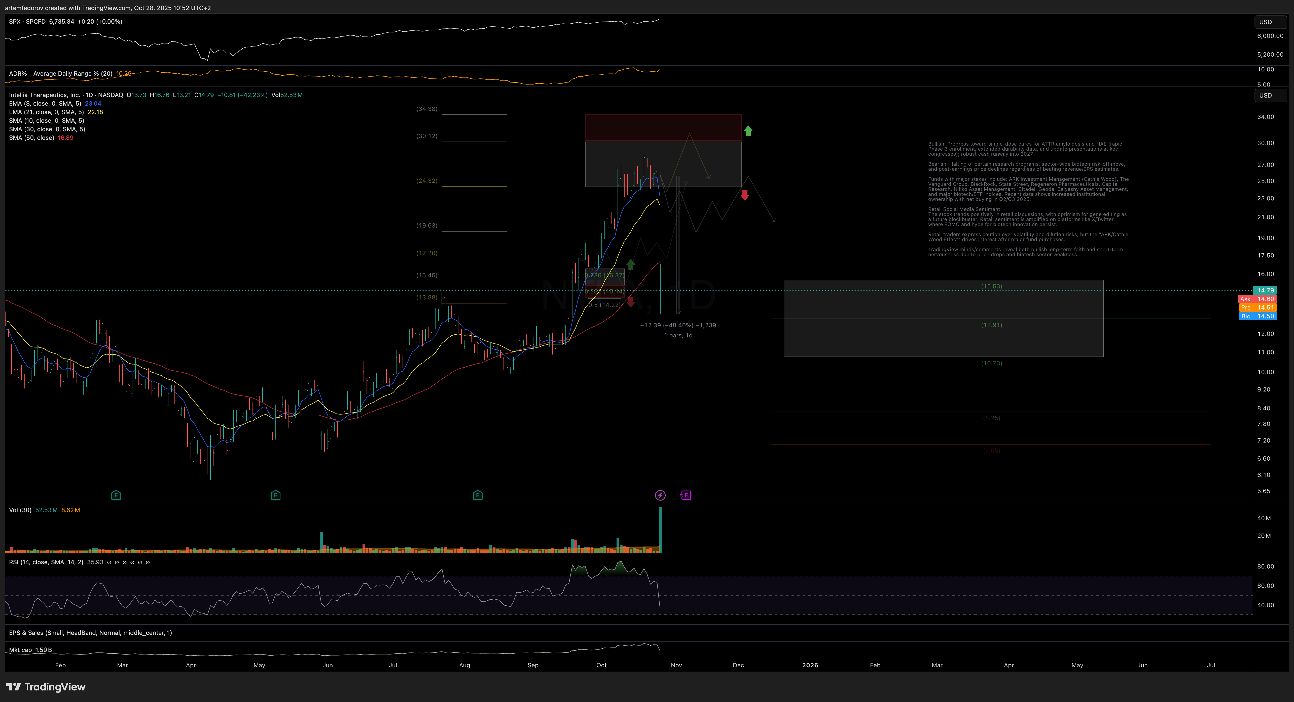Image resolution: width=1294 pixels, height=702 pixels.
Task: Click the (24.32) level label
Action: [x=426, y=181]
